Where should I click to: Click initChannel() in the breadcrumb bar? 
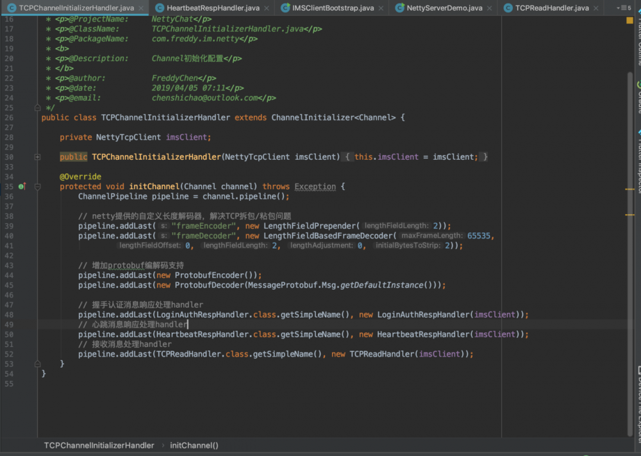[194, 445]
